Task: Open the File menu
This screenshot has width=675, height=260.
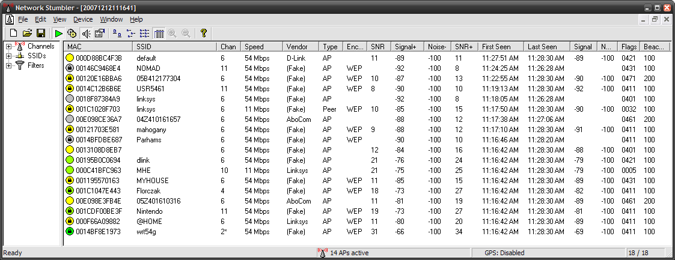Action: point(23,19)
